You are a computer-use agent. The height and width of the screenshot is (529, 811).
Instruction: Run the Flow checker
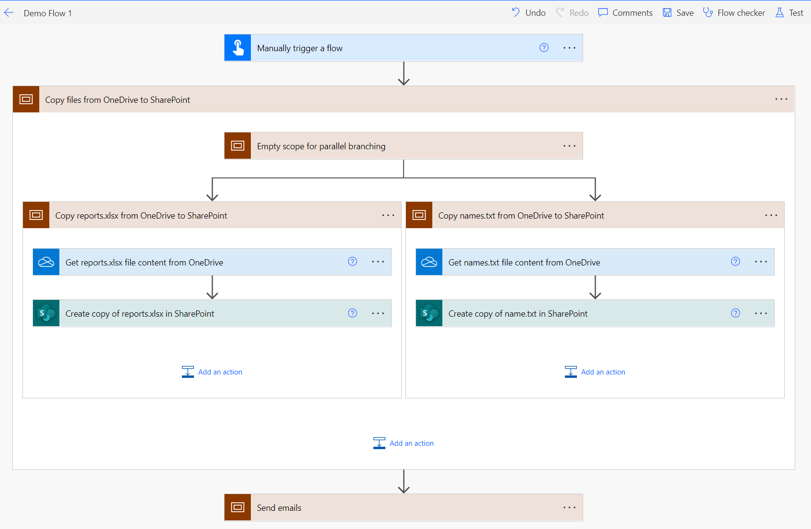pos(734,13)
